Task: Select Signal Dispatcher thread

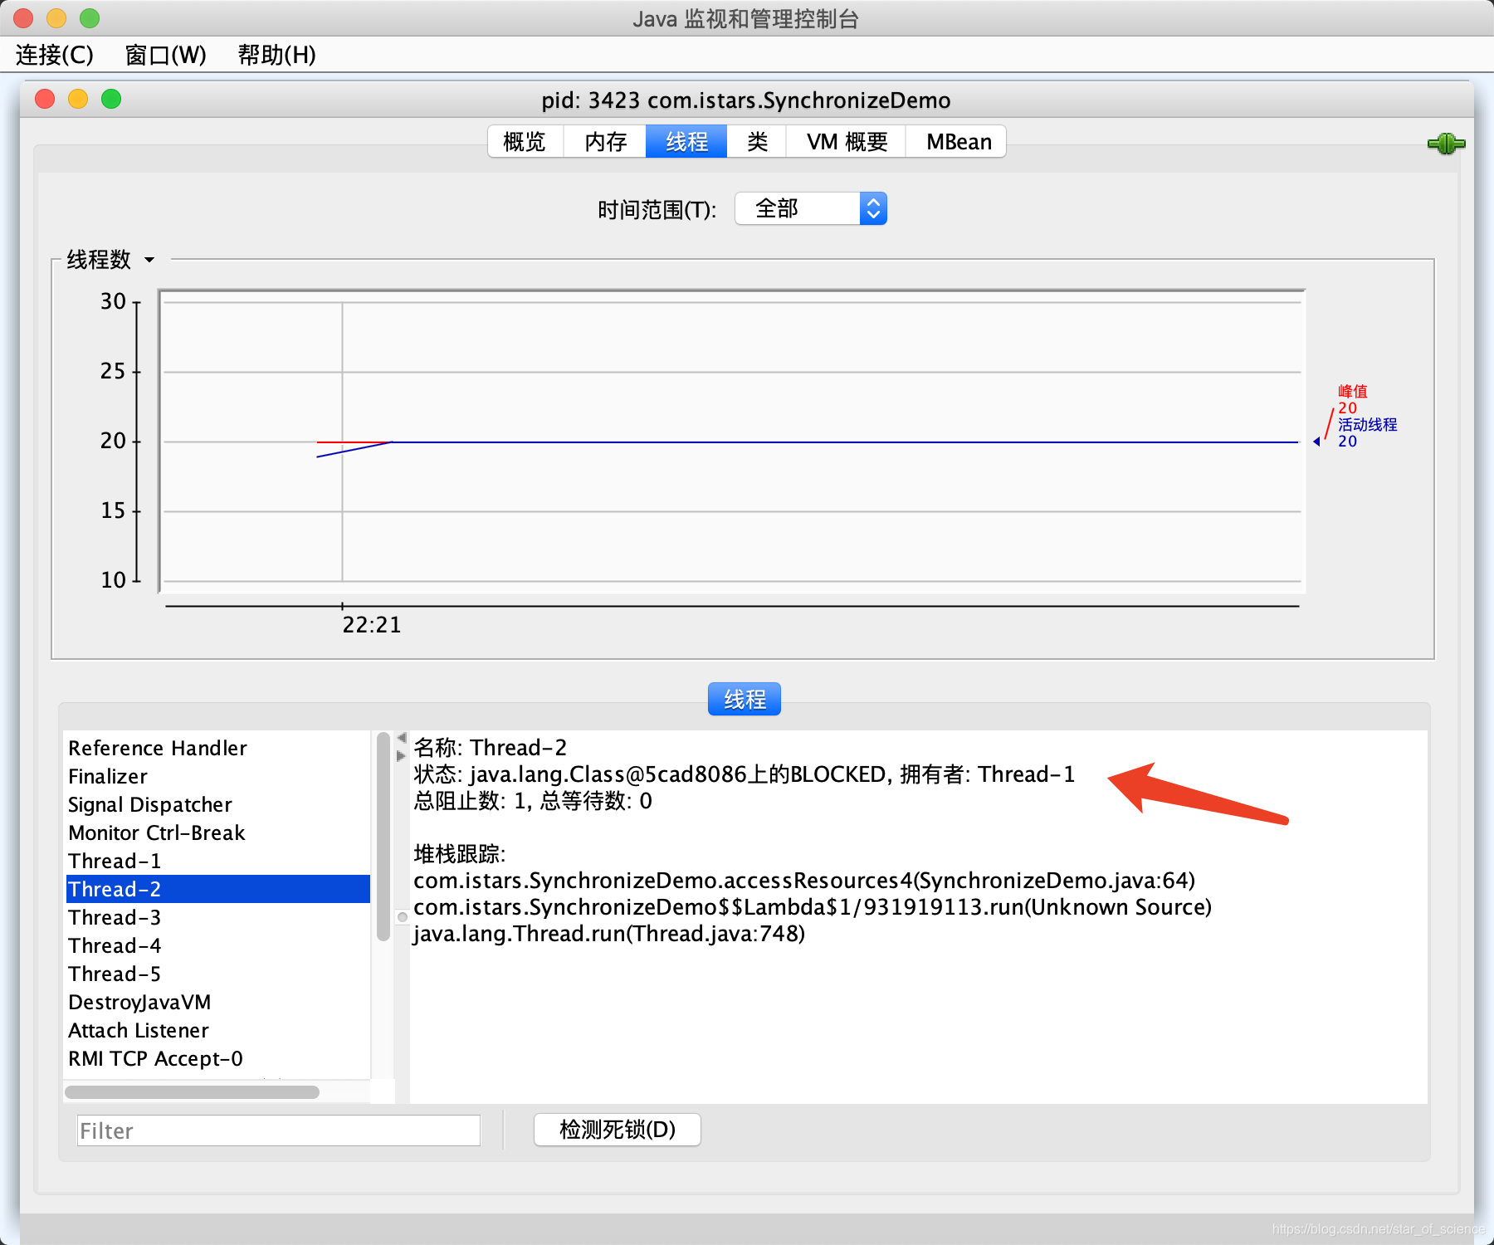Action: pos(217,804)
